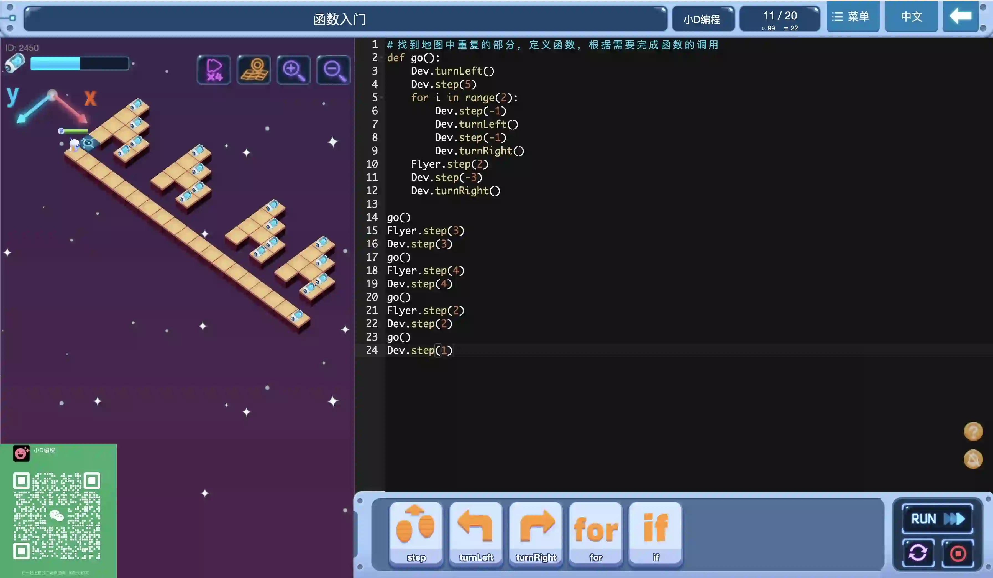Open the 菜单 menu
Screen dimensions: 993x578
point(852,17)
